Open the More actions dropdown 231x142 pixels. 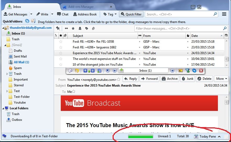click(221, 79)
